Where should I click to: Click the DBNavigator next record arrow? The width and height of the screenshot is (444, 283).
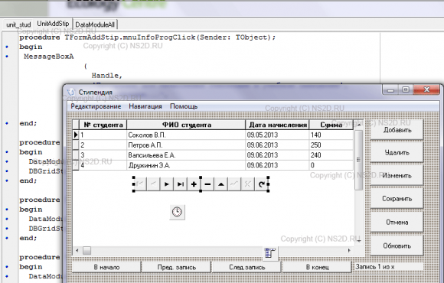[167, 184]
